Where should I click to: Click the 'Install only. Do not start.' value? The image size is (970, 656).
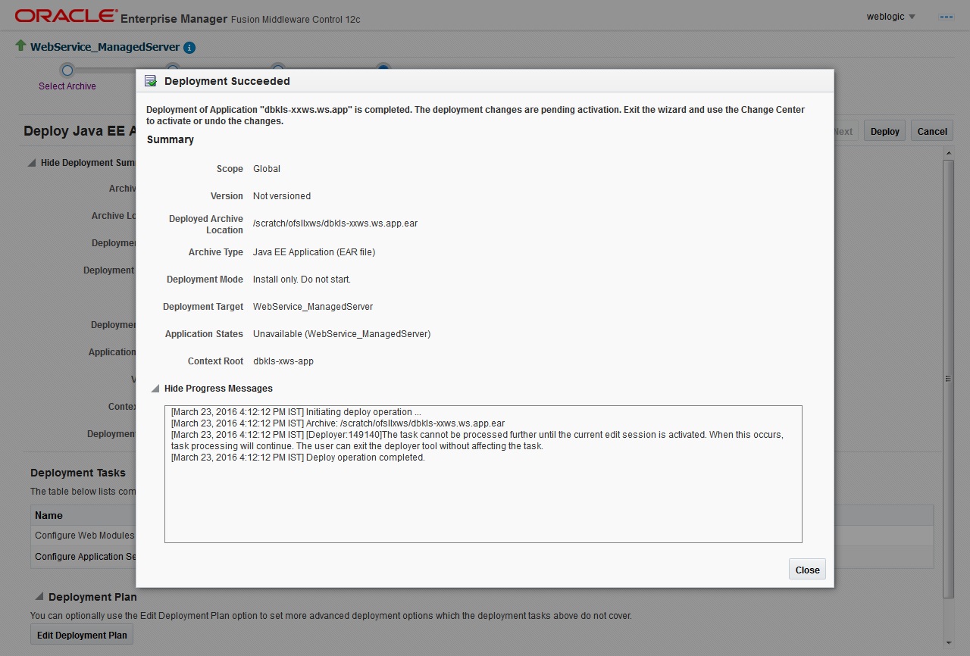pyautogui.click(x=302, y=280)
